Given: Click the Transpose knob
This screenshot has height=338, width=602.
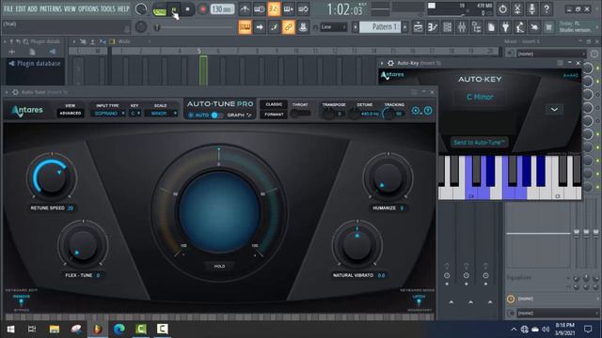Looking at the screenshot, I should pyautogui.click(x=328, y=114).
